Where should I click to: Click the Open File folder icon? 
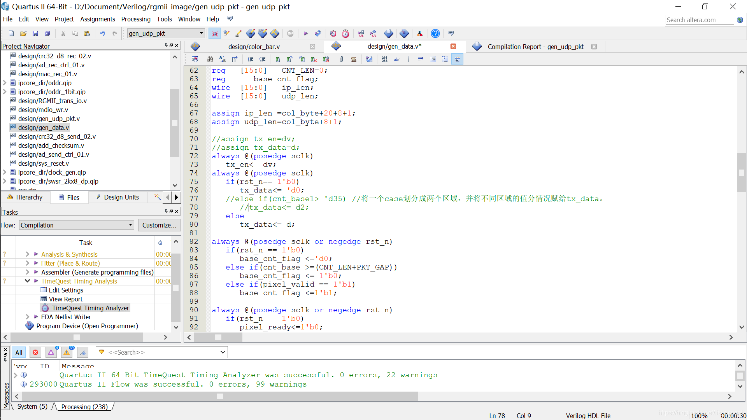[23, 33]
